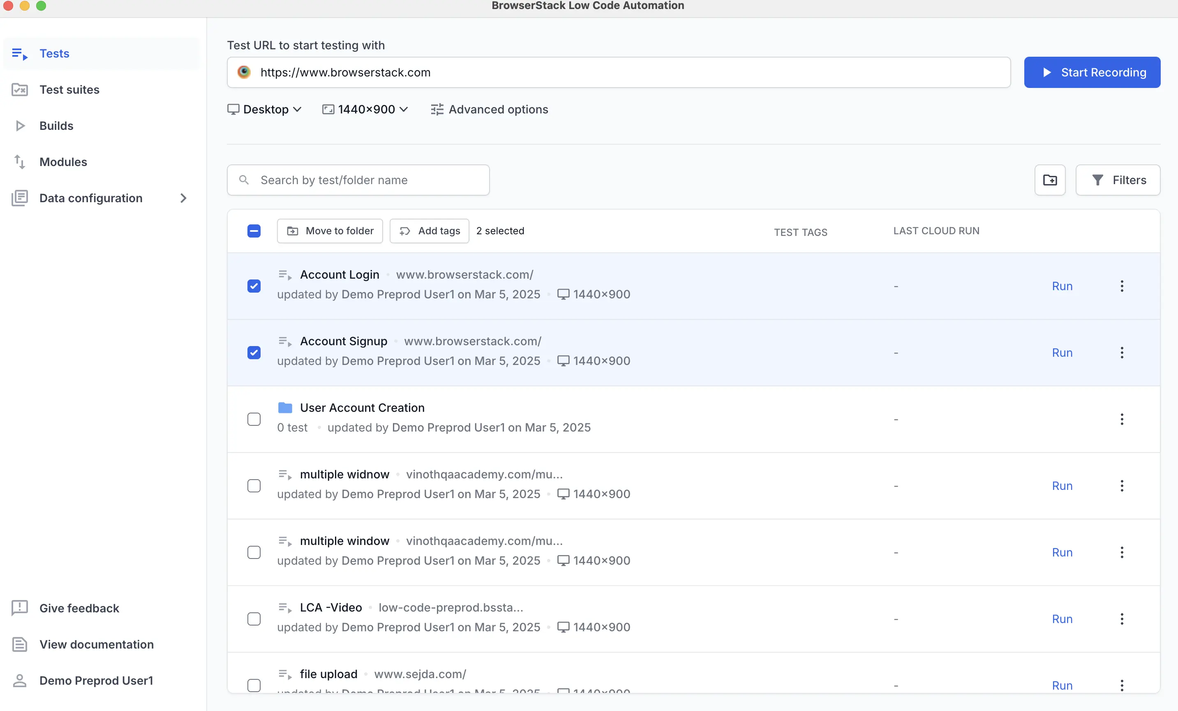
Task: Click the create new folder icon button
Action: click(1049, 180)
